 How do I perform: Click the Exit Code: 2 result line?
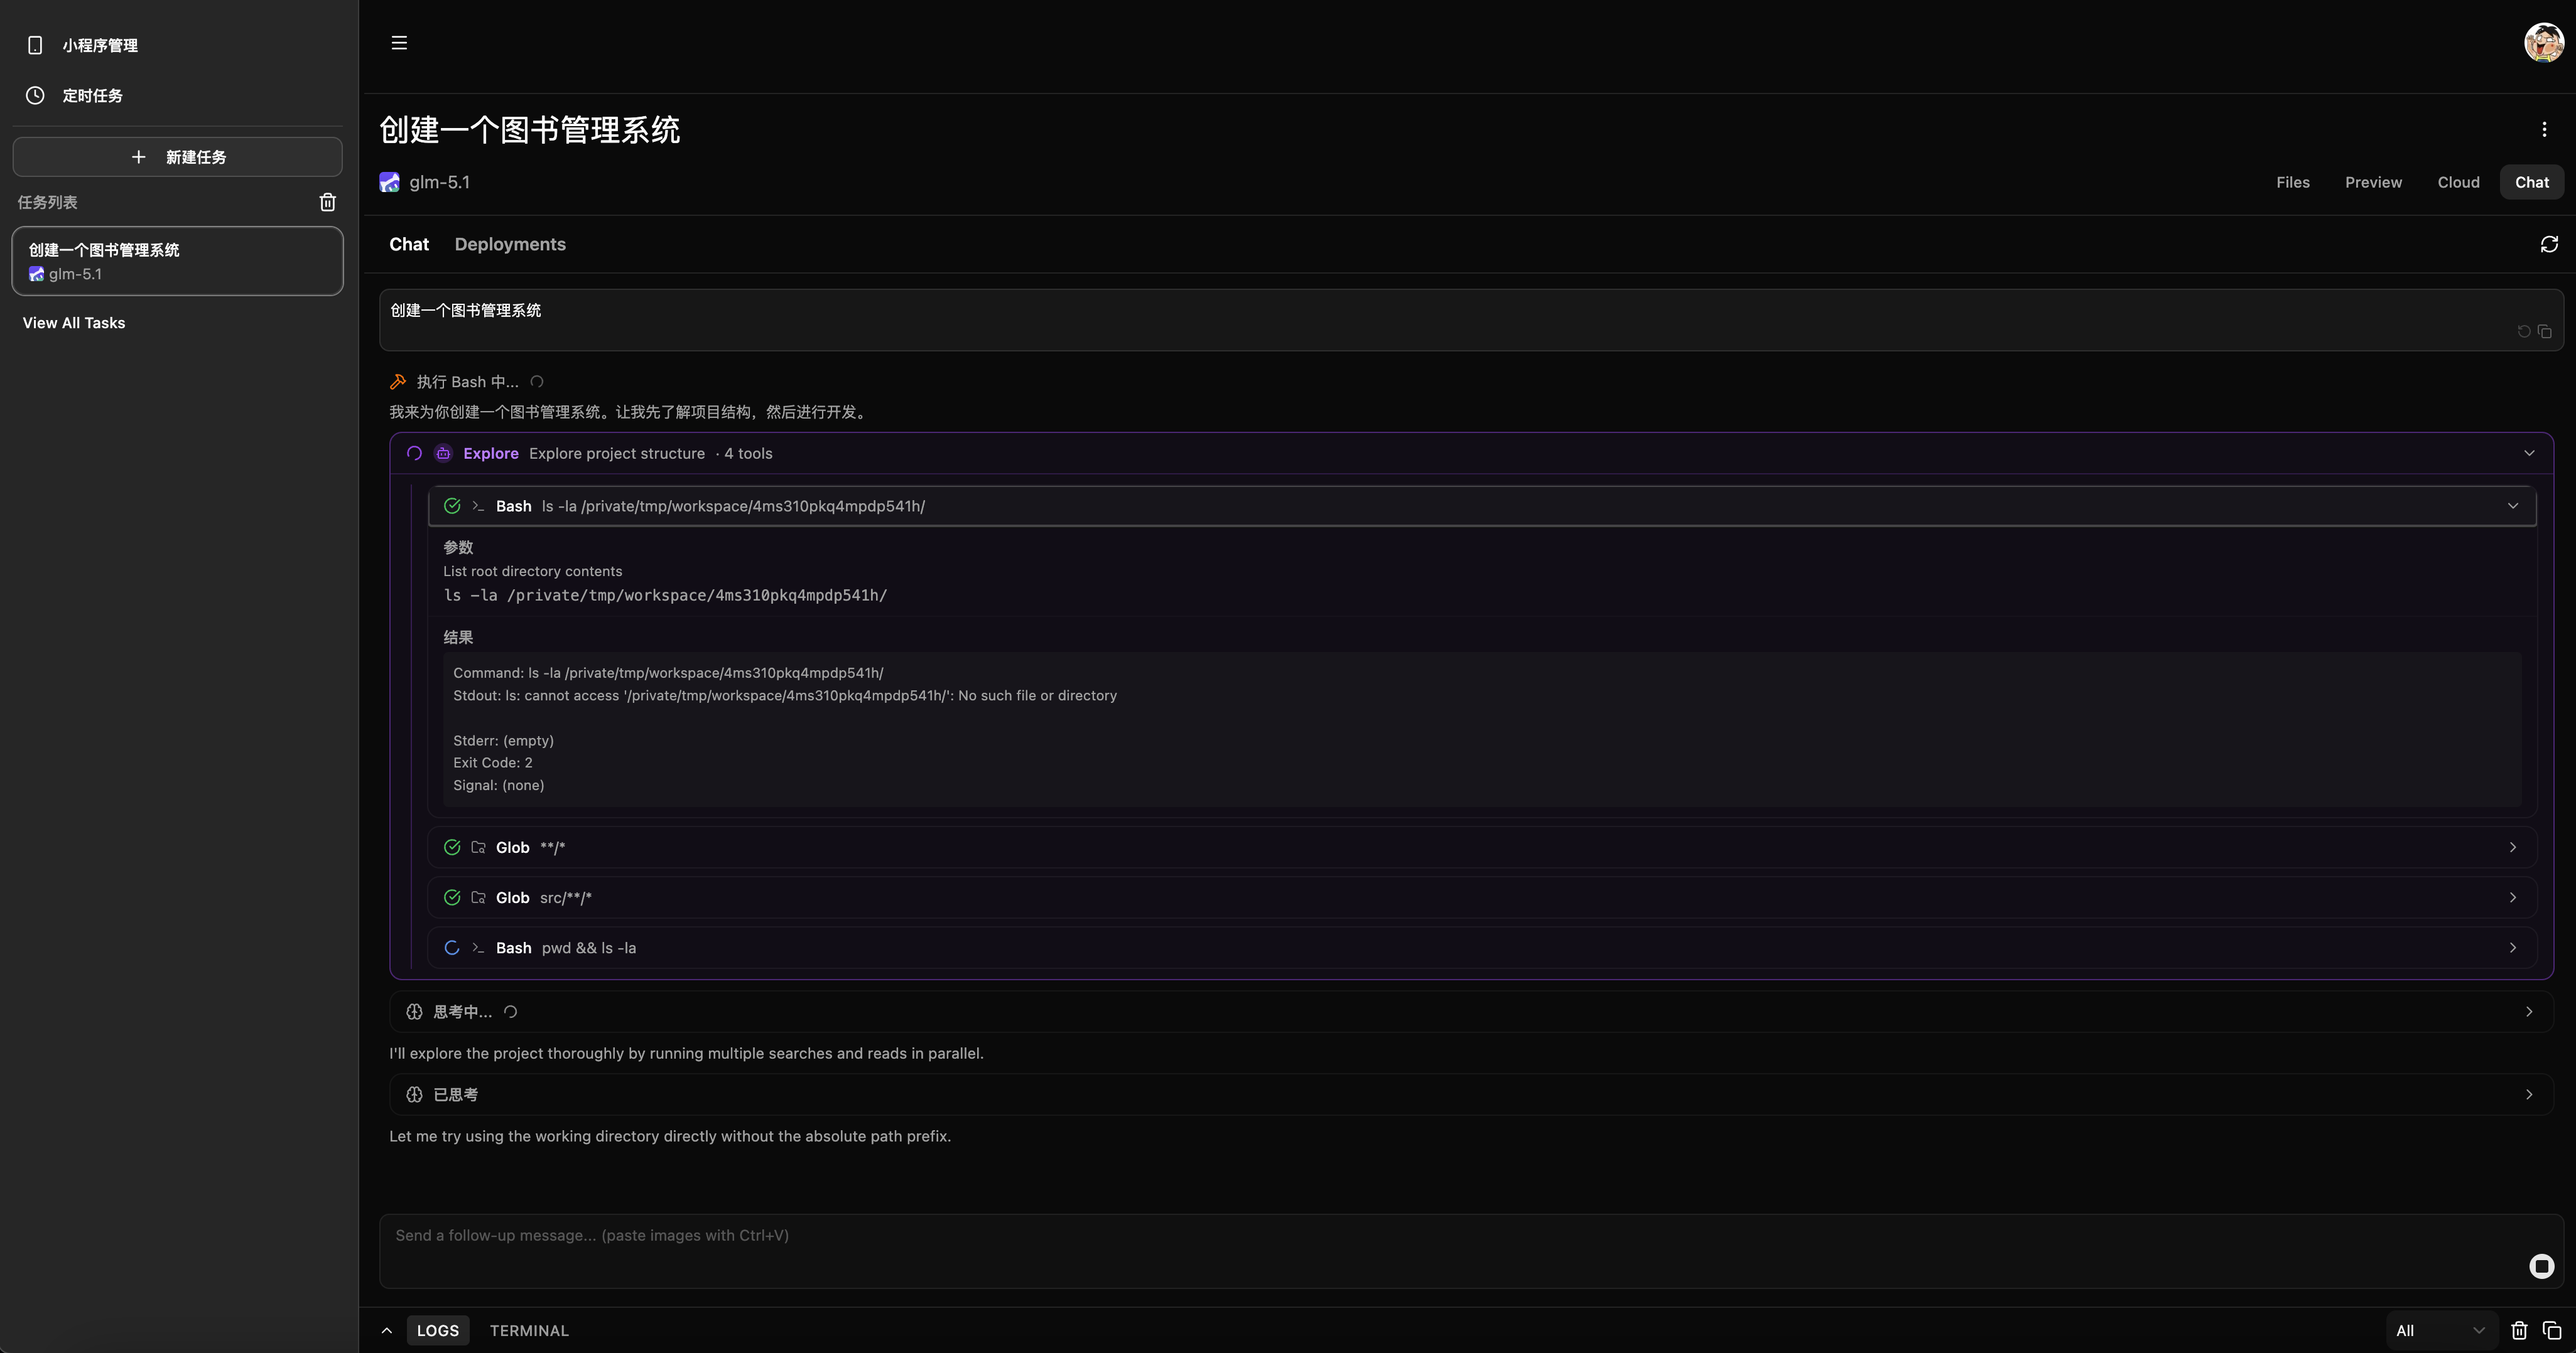492,764
